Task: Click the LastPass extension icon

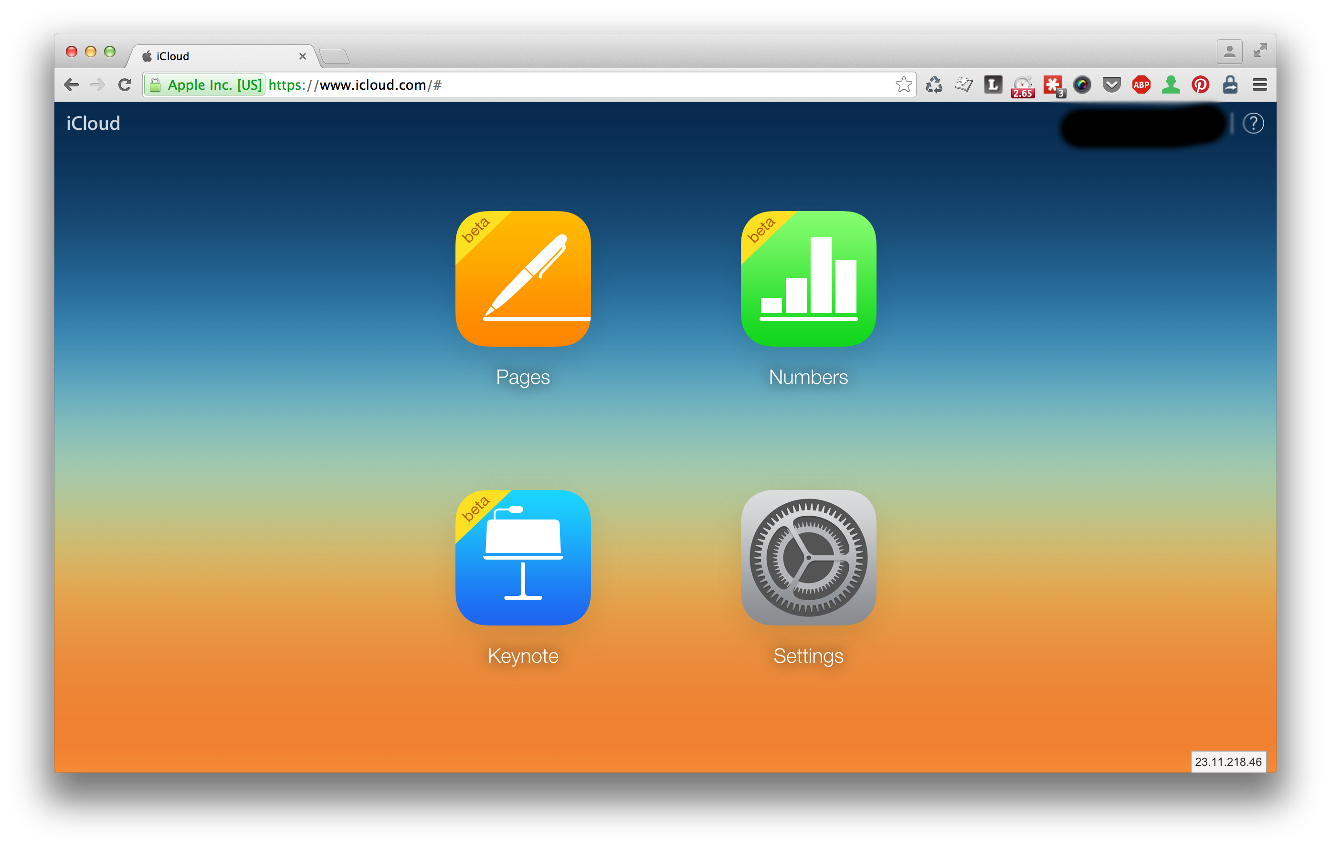Action: click(x=1052, y=85)
